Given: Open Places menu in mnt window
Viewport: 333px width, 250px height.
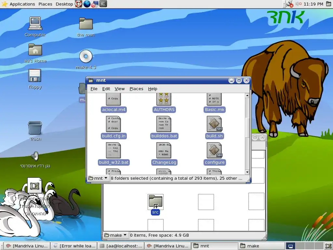Looking at the screenshot, I should (136, 89).
